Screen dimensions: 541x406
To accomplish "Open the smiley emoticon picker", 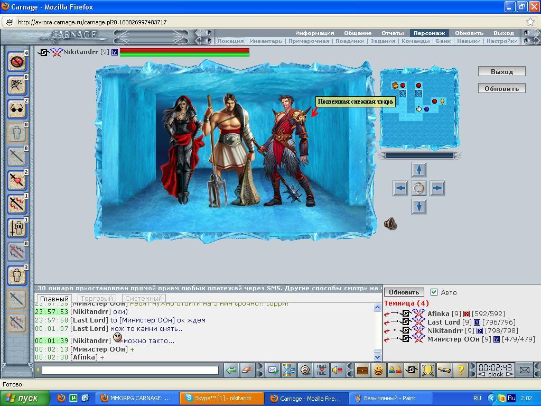I will pos(305,371).
